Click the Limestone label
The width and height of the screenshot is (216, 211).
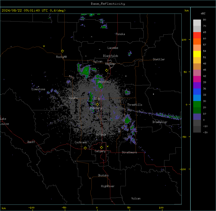(x=38, y=89)
